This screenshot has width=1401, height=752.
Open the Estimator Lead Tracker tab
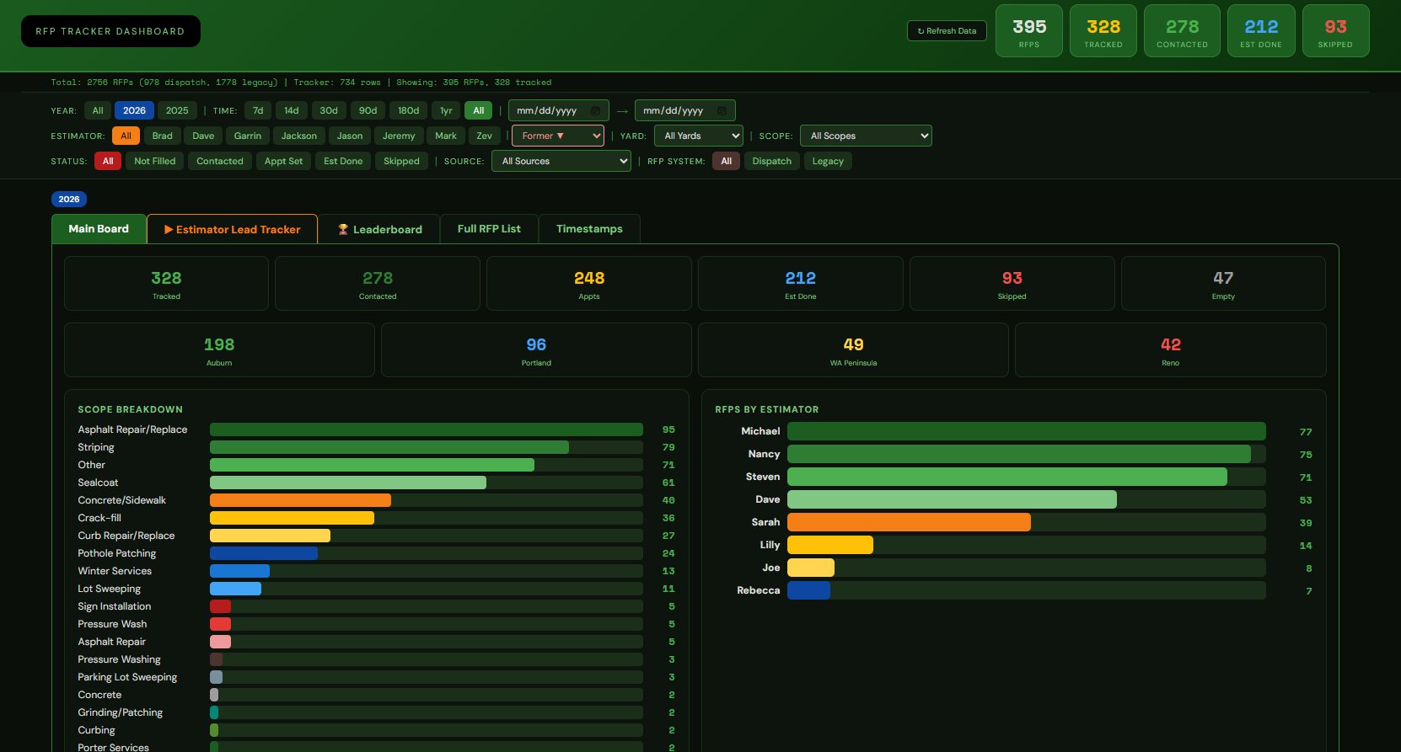click(x=233, y=229)
